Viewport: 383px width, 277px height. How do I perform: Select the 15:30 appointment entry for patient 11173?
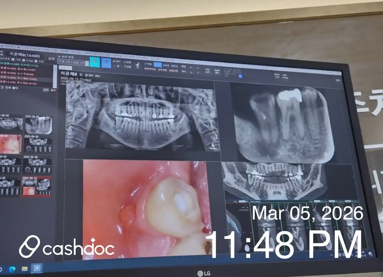point(19,65)
